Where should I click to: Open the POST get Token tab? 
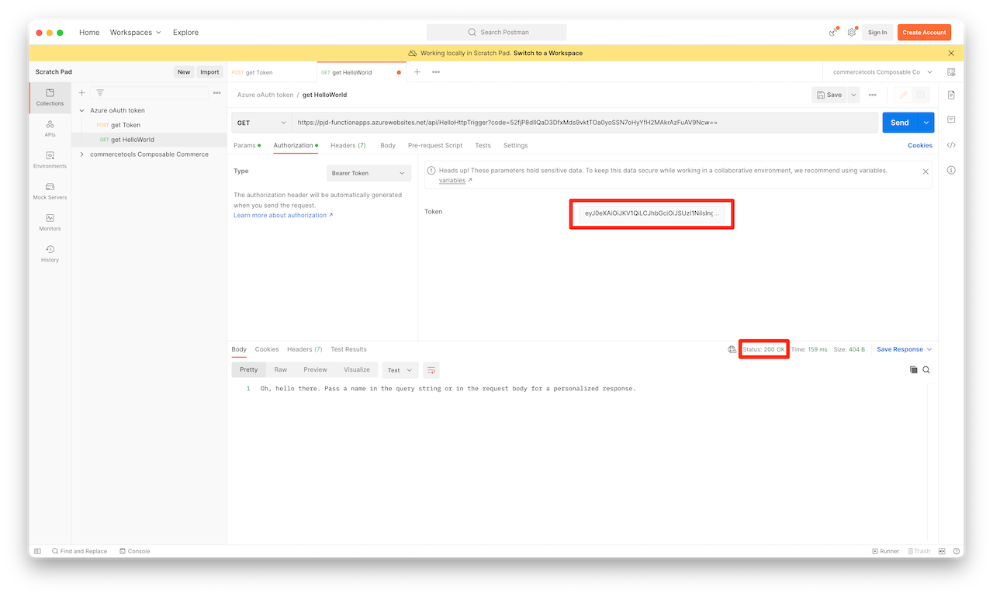point(272,72)
